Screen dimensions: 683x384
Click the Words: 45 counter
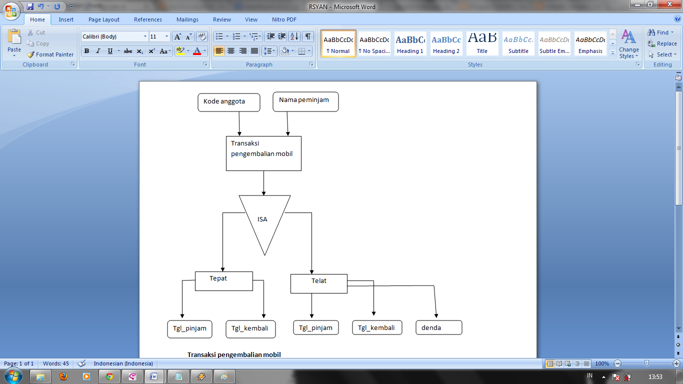tap(56, 363)
